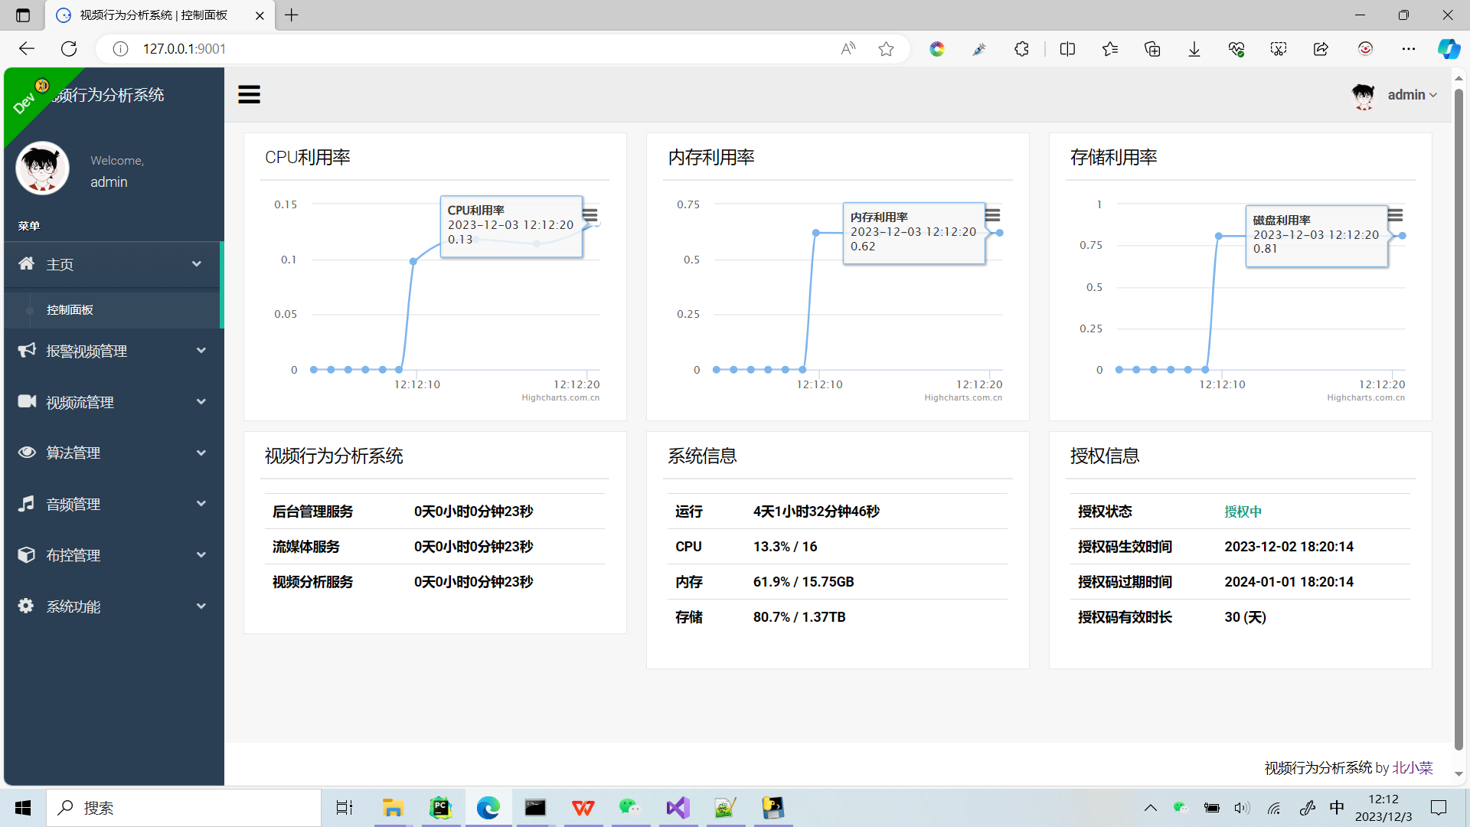The width and height of the screenshot is (1470, 827).
Task: Collapse the 主页 menu chevron
Action: (197, 263)
